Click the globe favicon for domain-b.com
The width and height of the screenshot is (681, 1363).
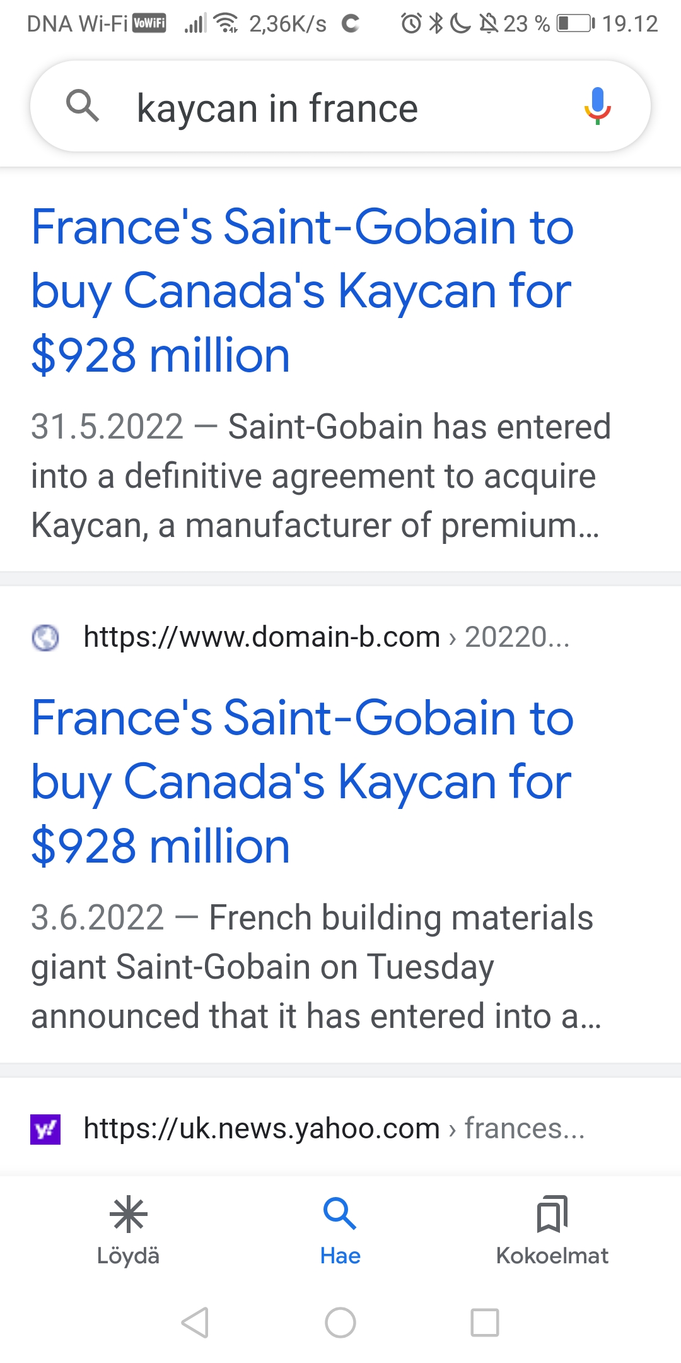click(45, 637)
